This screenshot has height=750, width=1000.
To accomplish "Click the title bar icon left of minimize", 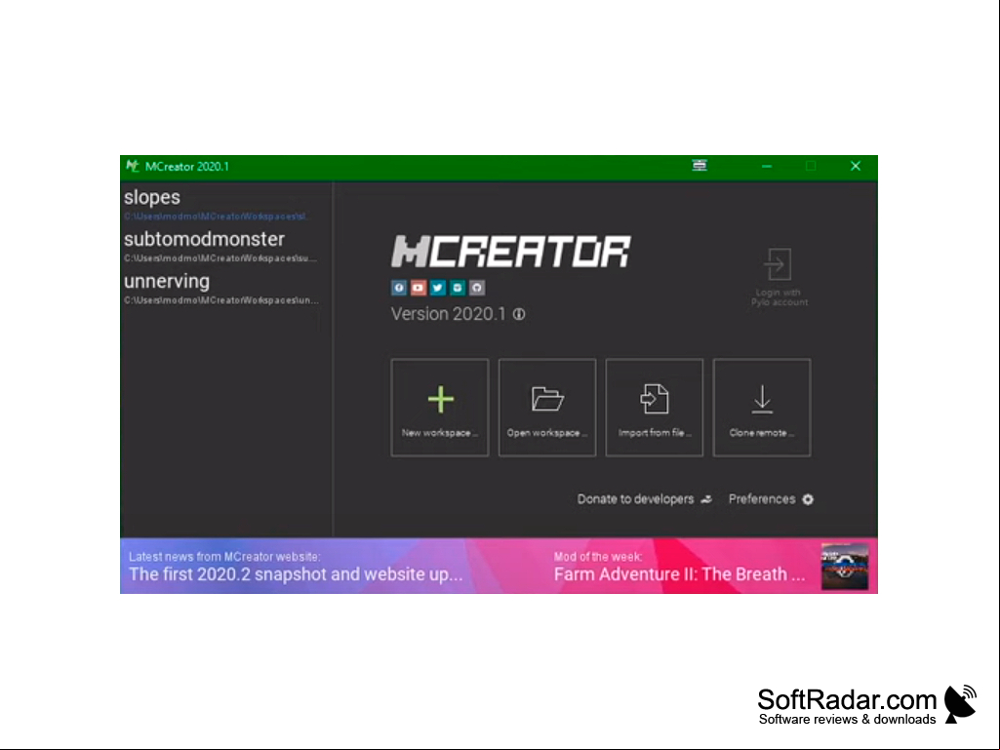I will coord(700,166).
